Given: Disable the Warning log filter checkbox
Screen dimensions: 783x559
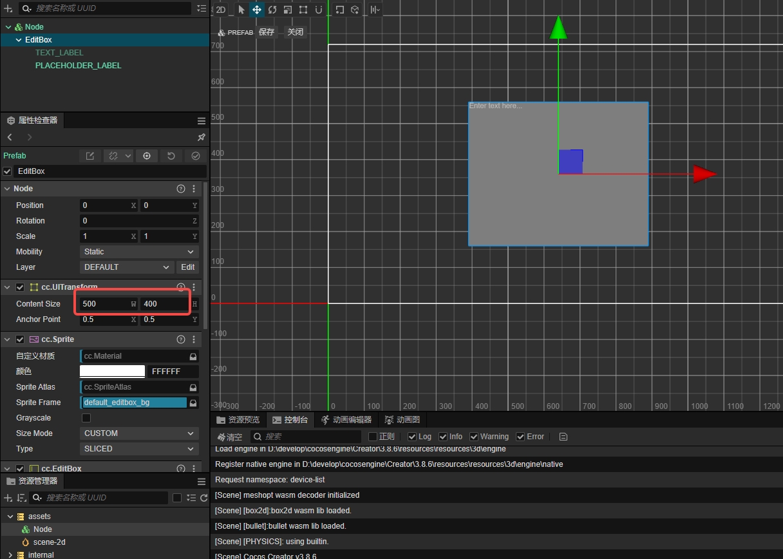Looking at the screenshot, I should pos(474,437).
